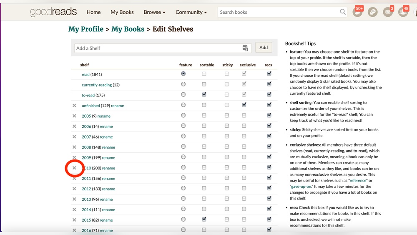Expand the Browse dropdown menu

tap(155, 12)
